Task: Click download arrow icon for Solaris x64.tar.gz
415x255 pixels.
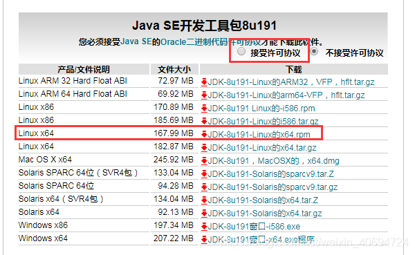Action: pos(204,214)
